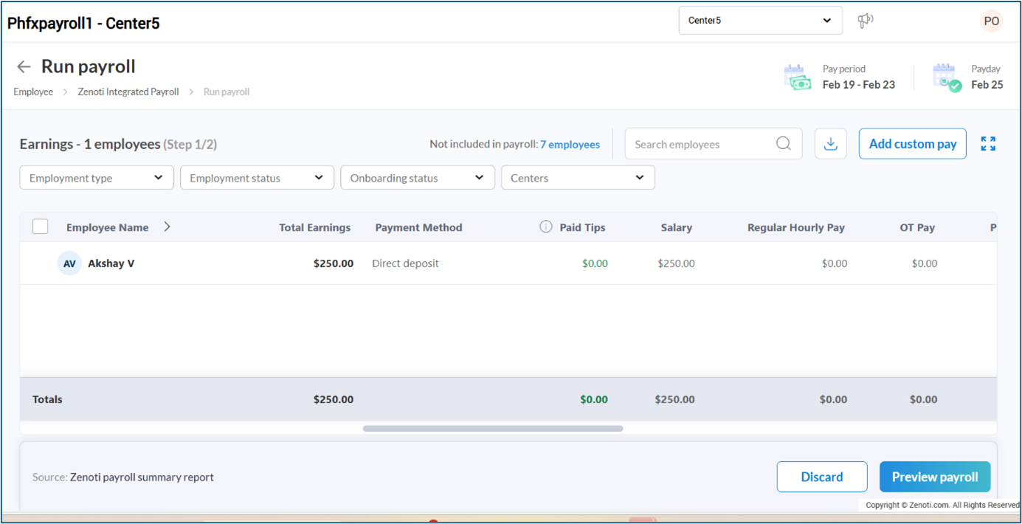Open the 7 employees not included link

pyautogui.click(x=570, y=145)
